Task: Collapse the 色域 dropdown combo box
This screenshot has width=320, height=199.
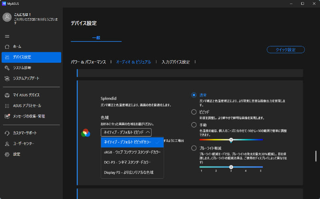Action: point(126,132)
